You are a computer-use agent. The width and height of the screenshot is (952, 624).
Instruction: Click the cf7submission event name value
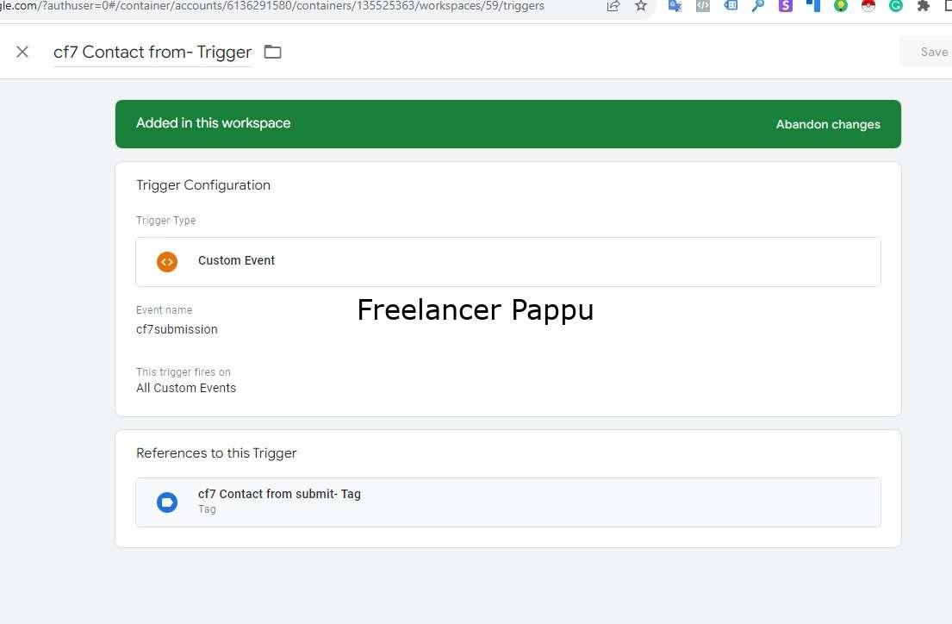coord(177,329)
